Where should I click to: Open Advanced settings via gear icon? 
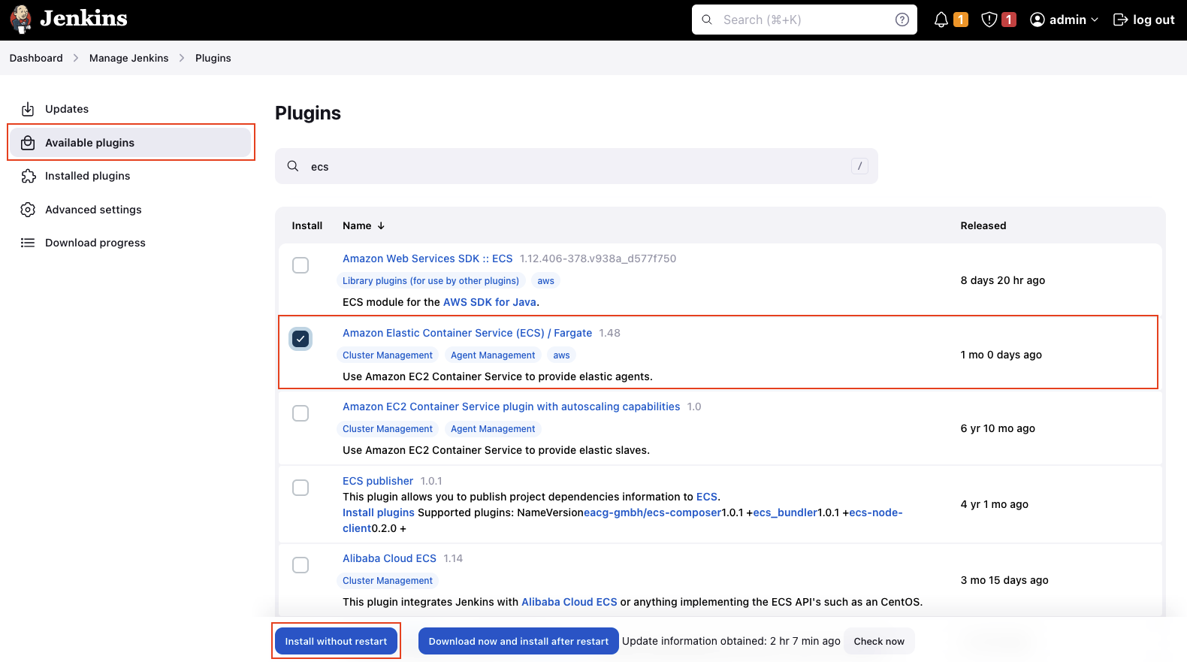click(28, 209)
